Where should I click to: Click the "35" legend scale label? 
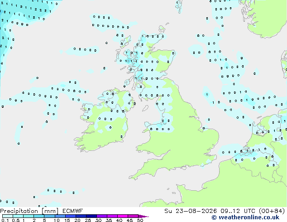point(109,220)
